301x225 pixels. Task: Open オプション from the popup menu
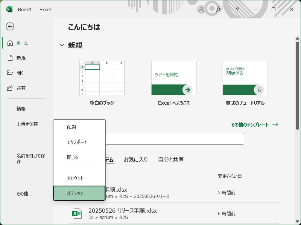point(79,193)
